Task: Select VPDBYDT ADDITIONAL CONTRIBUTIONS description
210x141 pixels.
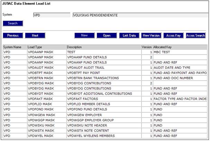Action: [x=104, y=94]
